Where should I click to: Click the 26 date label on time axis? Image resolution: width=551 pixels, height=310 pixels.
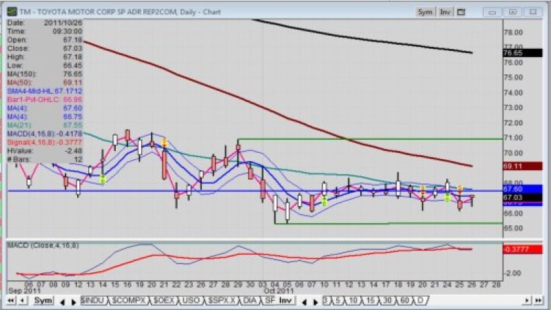[x=472, y=285]
